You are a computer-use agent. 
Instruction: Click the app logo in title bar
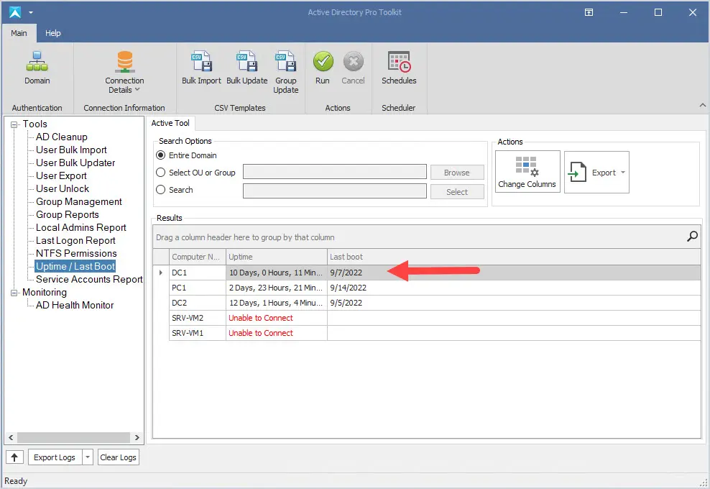[15, 12]
